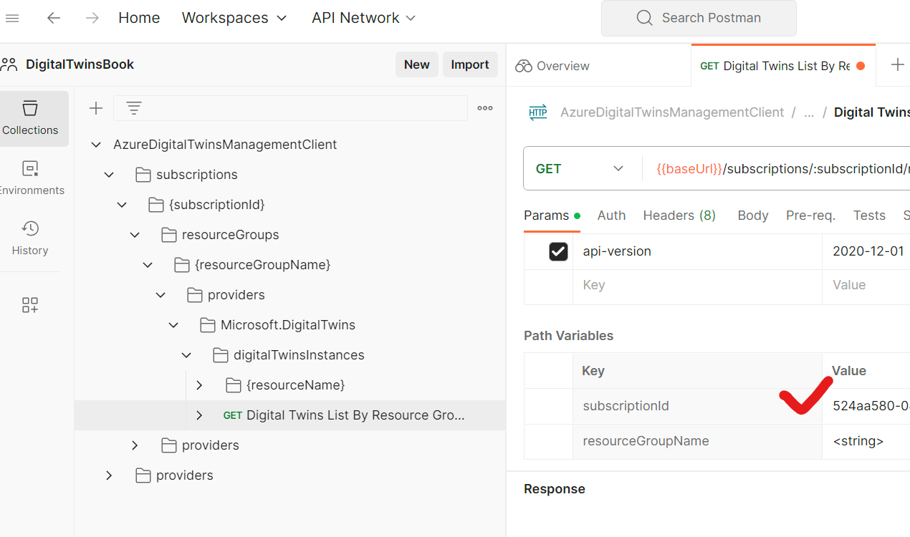Image resolution: width=910 pixels, height=537 pixels.
Task: Open History in the sidebar
Action: [30, 238]
